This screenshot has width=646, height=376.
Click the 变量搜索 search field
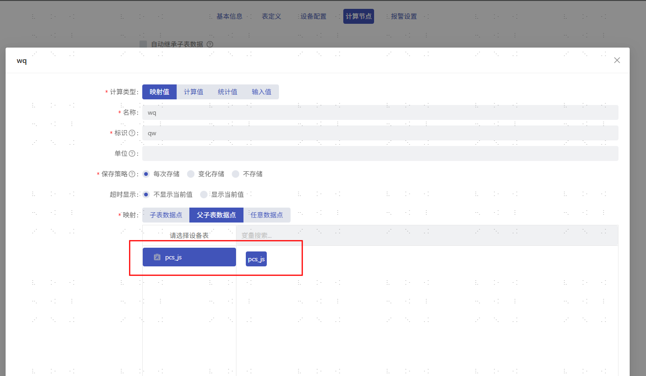click(x=427, y=236)
